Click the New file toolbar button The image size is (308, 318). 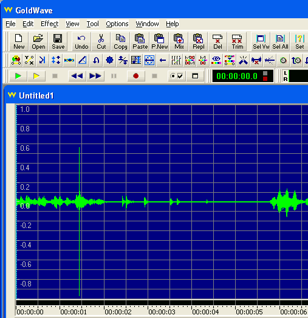19,41
